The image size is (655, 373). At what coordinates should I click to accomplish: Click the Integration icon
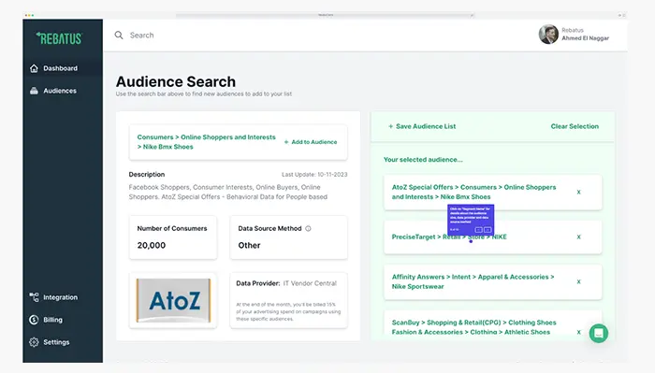pos(34,297)
